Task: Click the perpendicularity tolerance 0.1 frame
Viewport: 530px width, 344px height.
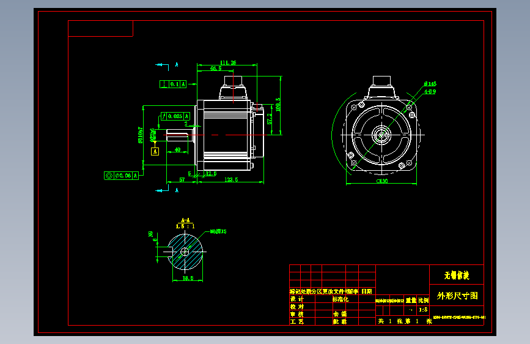Action: (173, 84)
